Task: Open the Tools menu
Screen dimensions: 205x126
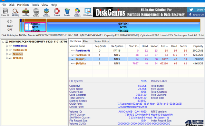Action: (35, 5)
